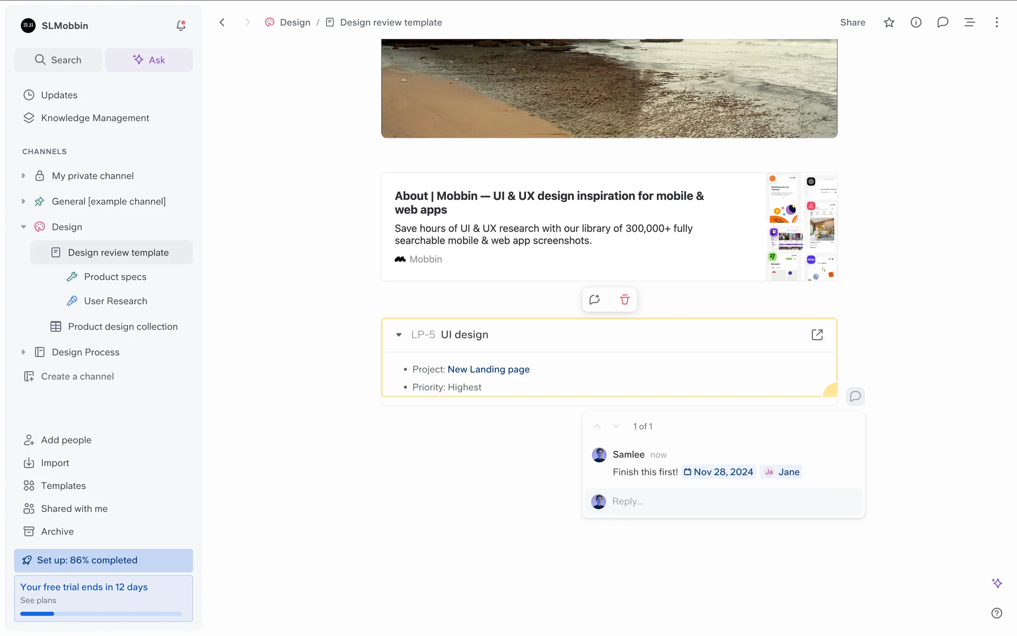This screenshot has width=1017, height=636.
Task: Open the document info icon
Action: point(916,22)
